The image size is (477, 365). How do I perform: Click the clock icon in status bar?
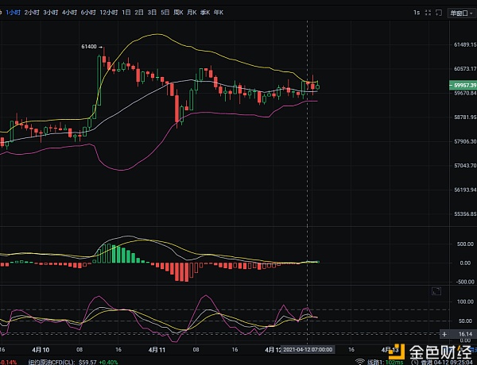414,363
